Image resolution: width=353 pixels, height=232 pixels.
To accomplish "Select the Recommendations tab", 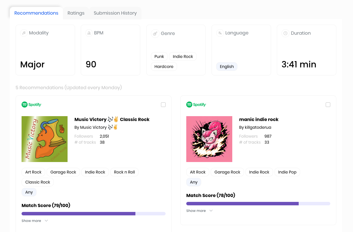I will point(36,13).
